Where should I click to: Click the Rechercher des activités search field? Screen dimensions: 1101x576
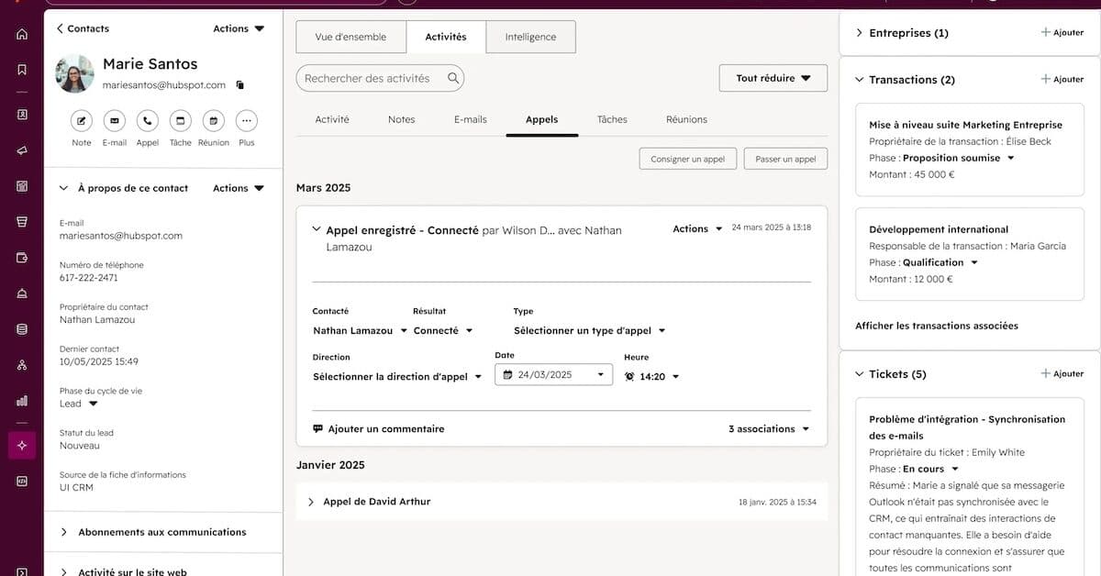(x=380, y=78)
